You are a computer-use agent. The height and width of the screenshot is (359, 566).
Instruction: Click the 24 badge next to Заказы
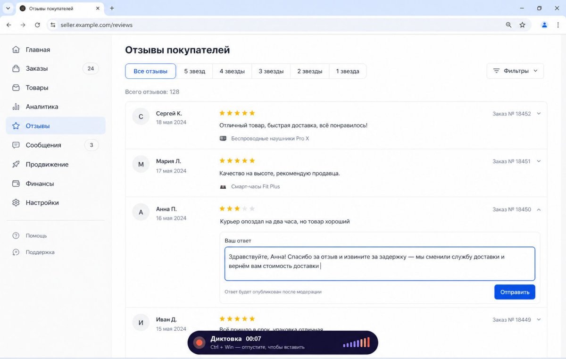[x=91, y=68]
